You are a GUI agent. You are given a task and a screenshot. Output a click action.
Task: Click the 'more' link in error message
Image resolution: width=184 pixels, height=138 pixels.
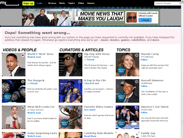[156, 40]
